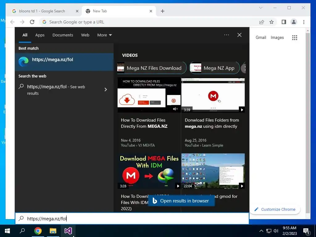Click the network tray icon
This screenshot has width=316, height=237.
[x=269, y=231]
